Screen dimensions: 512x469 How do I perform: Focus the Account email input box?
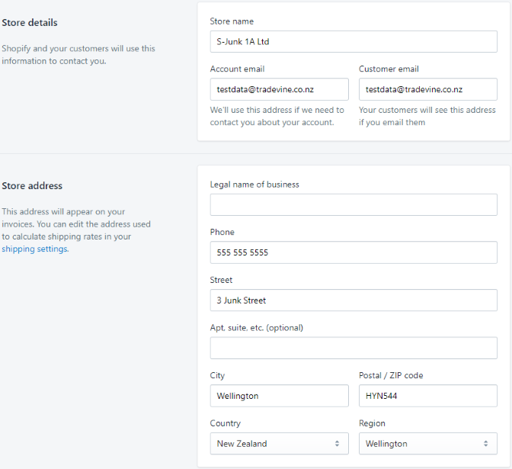[279, 89]
